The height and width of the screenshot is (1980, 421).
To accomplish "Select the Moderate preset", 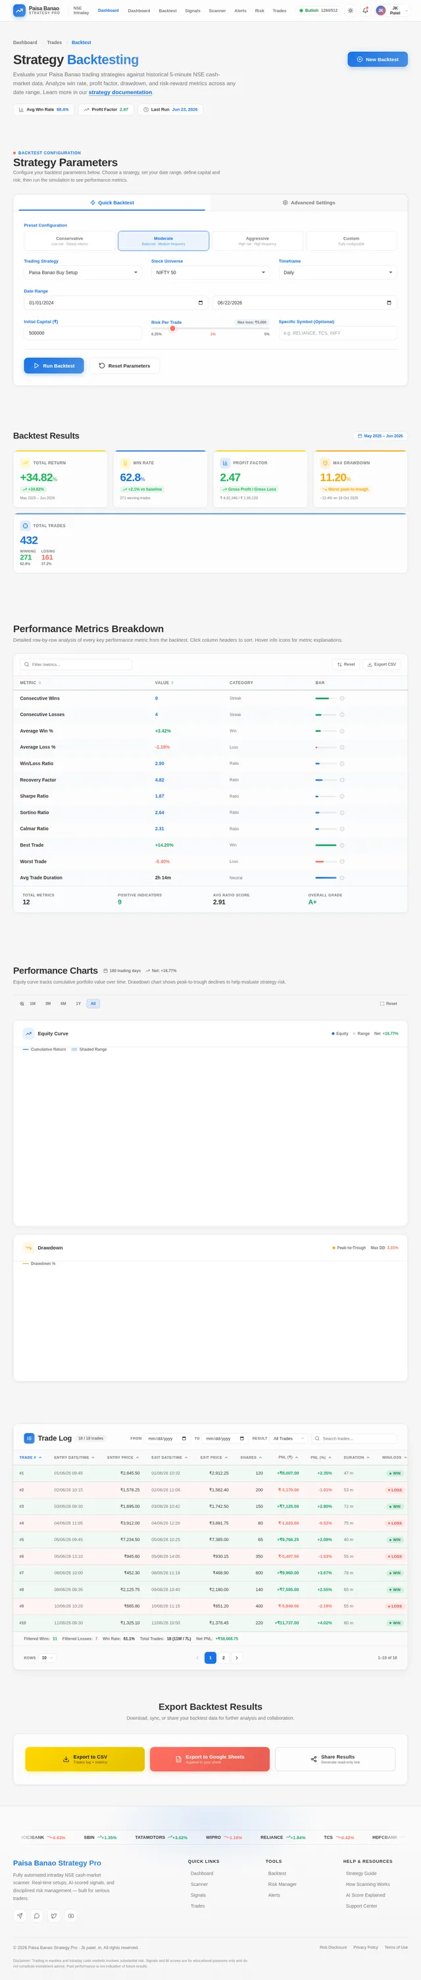I will 163,240.
